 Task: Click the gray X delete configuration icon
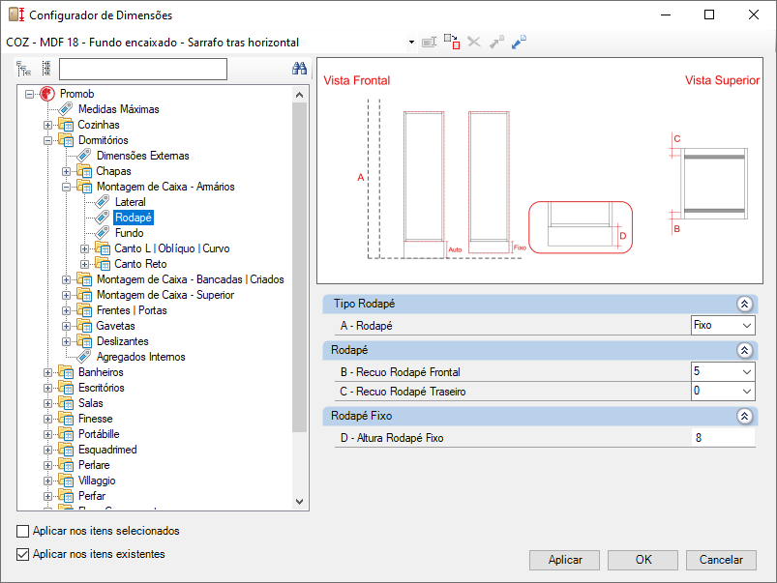[474, 43]
